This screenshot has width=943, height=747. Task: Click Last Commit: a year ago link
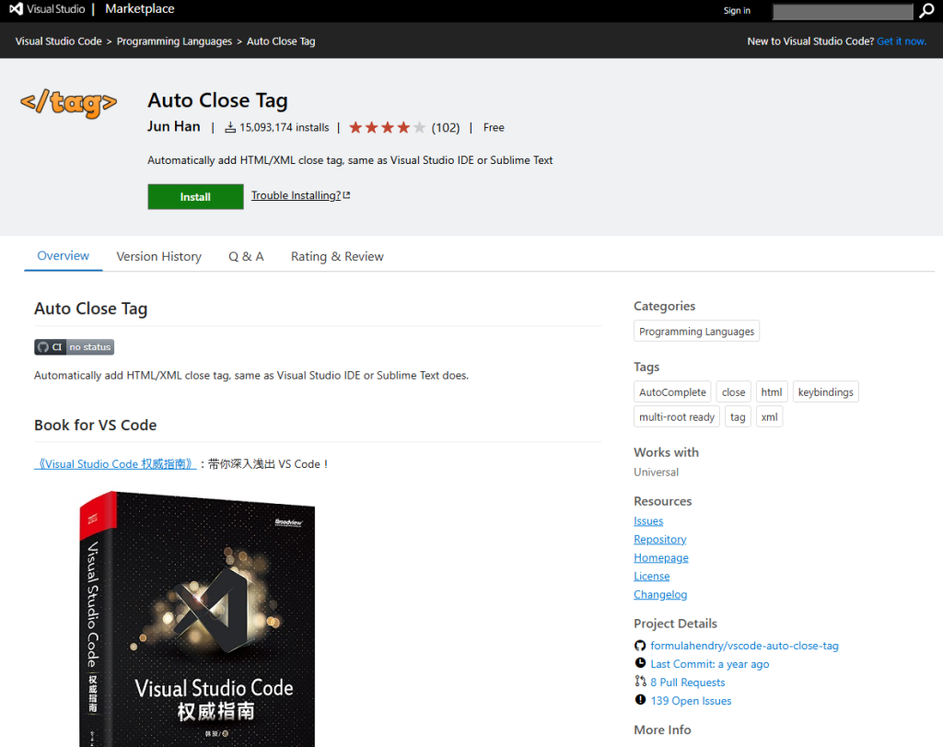pos(710,664)
